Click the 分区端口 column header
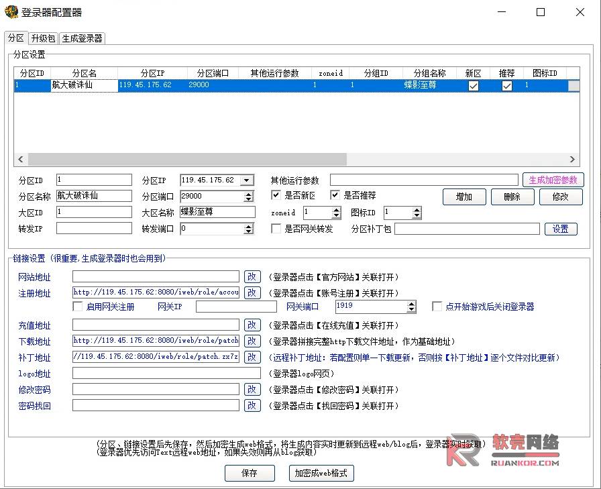The height and width of the screenshot is (489, 601). coord(213,73)
